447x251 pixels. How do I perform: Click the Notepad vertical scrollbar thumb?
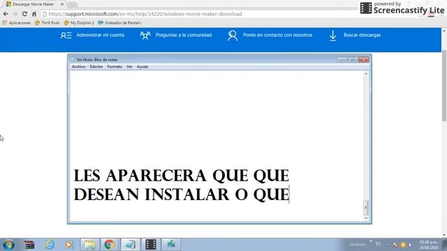[x=366, y=208]
